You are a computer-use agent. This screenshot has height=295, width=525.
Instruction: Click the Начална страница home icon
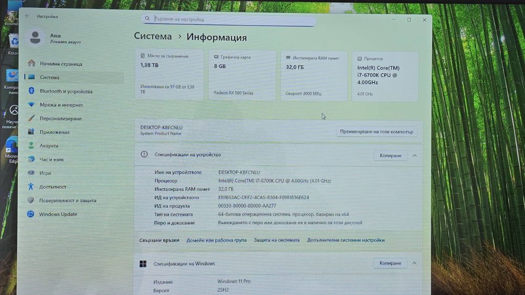click(x=31, y=63)
